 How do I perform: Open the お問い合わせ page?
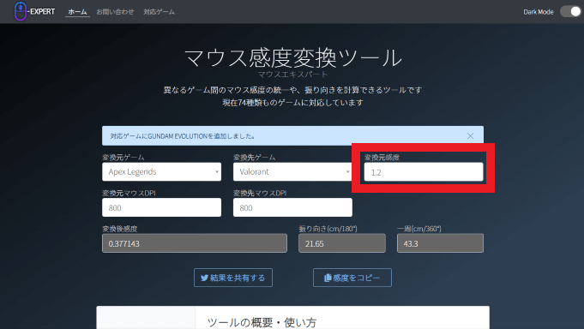115,12
